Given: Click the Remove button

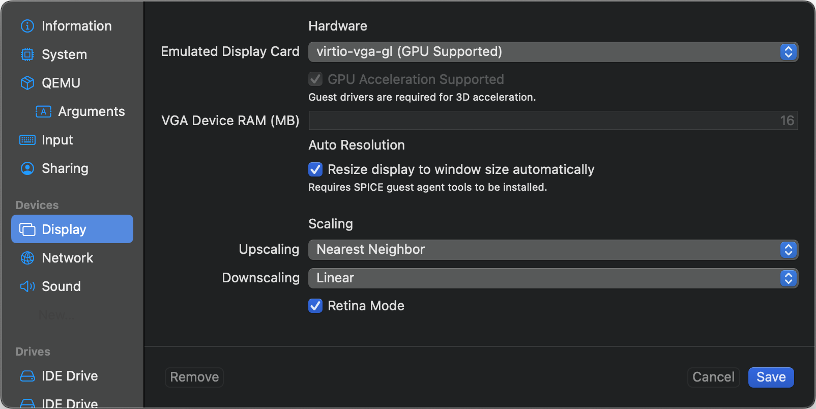Looking at the screenshot, I should coord(194,377).
